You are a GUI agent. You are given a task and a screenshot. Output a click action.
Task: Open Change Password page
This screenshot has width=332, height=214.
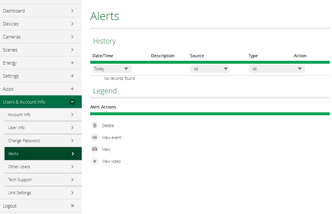coord(24,141)
